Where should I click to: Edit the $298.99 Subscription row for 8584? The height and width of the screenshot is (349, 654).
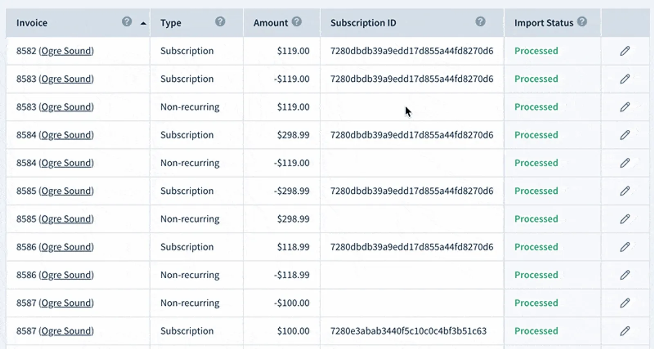[x=625, y=135]
